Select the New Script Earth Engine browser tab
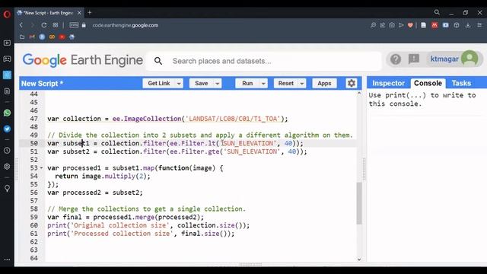 coord(48,13)
